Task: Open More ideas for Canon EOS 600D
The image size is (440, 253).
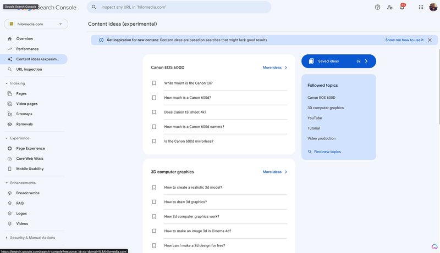Action: (x=274, y=68)
